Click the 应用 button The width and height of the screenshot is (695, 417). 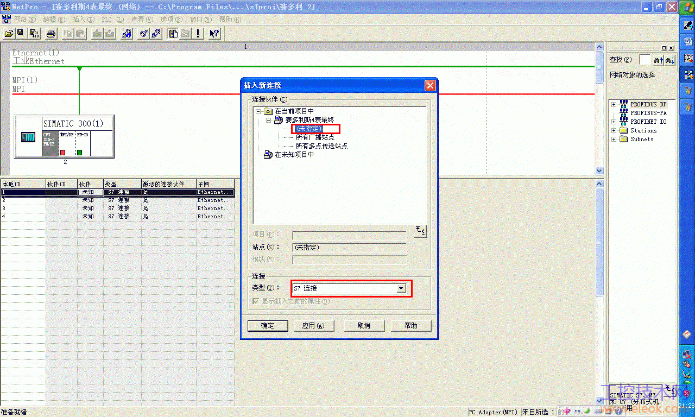click(313, 326)
